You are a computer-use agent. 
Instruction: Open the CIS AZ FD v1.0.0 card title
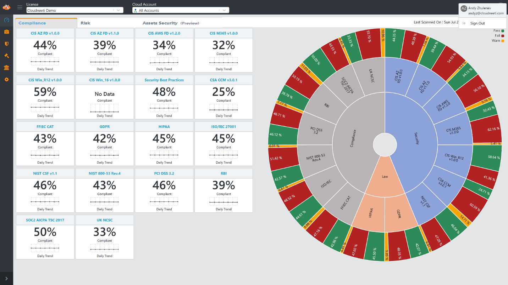tap(45, 33)
